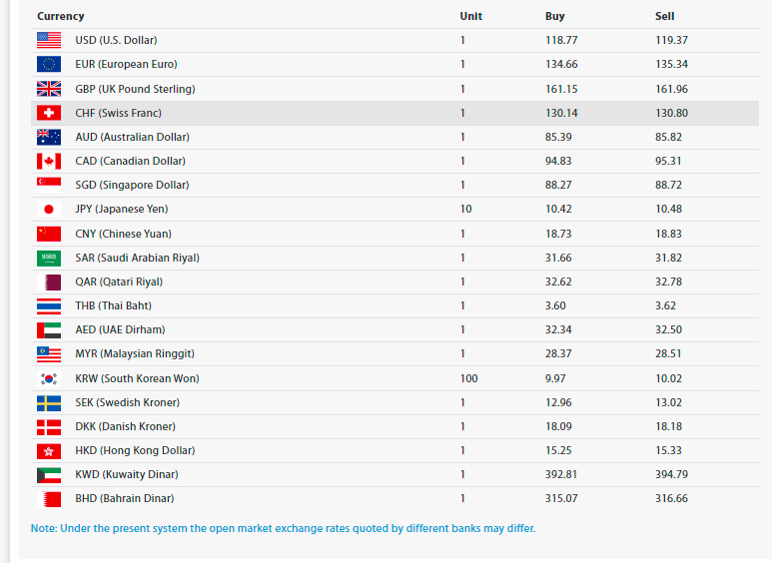
Task: Click the BHD (Bahrain Dinar) currency name
Action: pos(124,498)
